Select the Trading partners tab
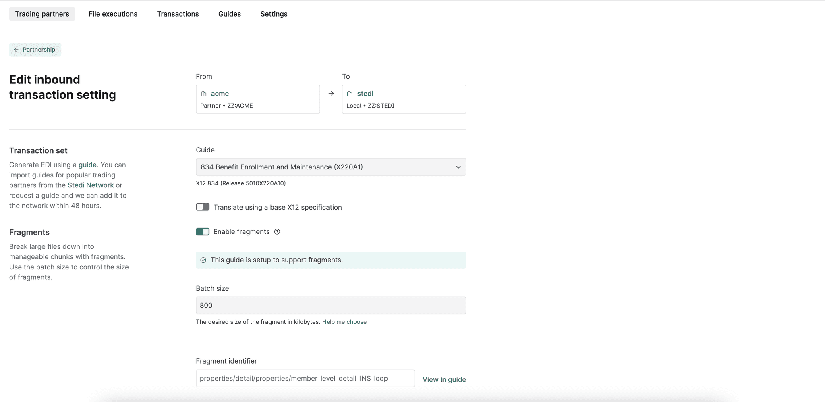The width and height of the screenshot is (825, 402). click(x=42, y=14)
